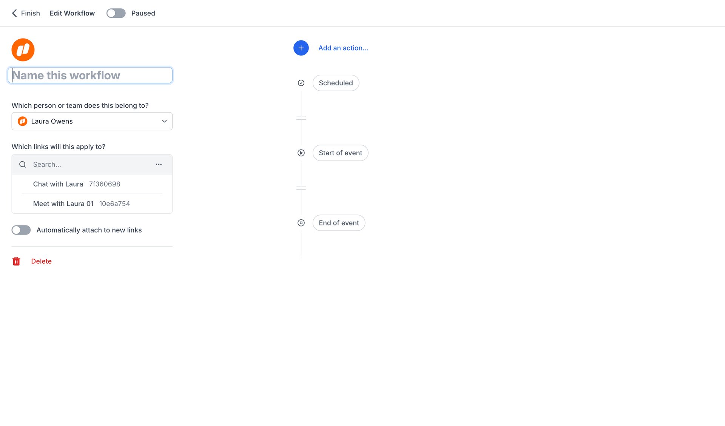Screen dimensions: 725x426
Task: Open the ellipsis menu in the links search bar
Action: coord(159,164)
